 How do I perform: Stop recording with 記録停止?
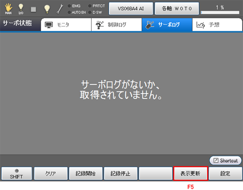(x=120, y=173)
